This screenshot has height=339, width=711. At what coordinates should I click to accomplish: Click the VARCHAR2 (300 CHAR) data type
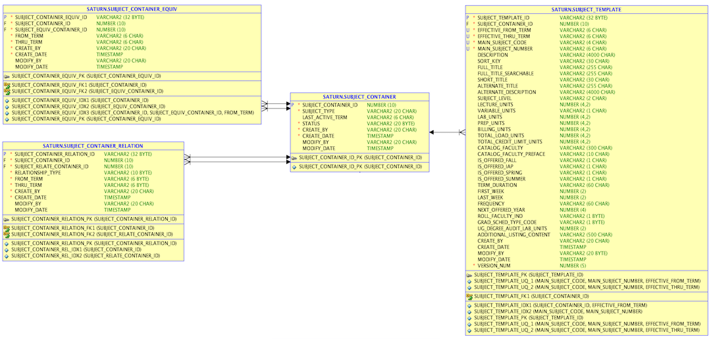click(586, 147)
